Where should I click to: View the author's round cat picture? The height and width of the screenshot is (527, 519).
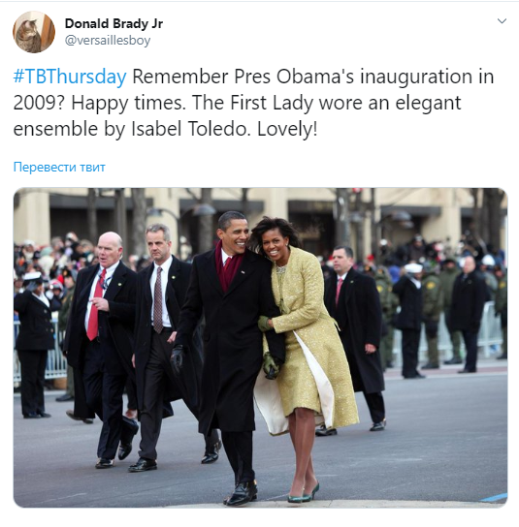coord(34,32)
